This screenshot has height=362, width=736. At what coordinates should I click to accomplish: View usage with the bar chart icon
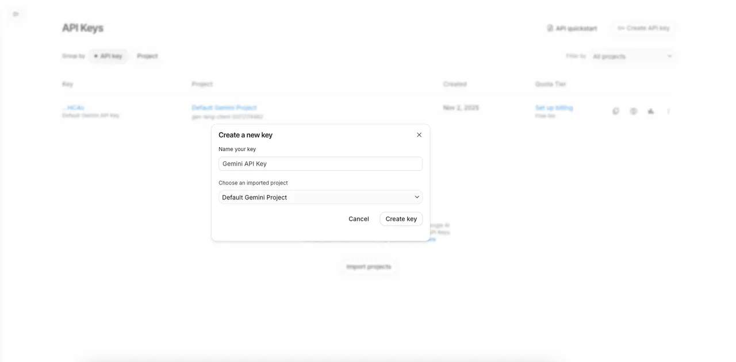click(650, 111)
